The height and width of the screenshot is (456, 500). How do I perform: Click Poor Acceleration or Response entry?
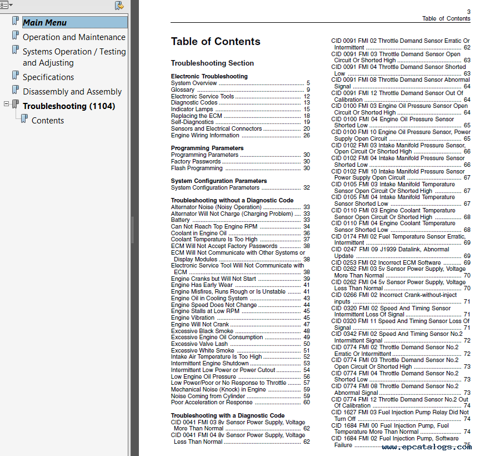(x=240, y=403)
